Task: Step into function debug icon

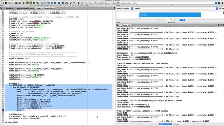Action: (x=49, y=3)
